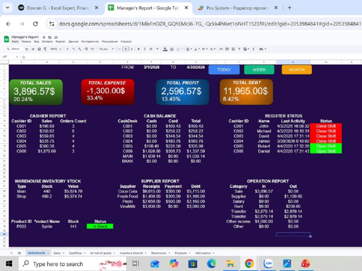Screen dimensions: 362x271
Task: Click the Add sheet plus button
Action: click(x=12, y=253)
